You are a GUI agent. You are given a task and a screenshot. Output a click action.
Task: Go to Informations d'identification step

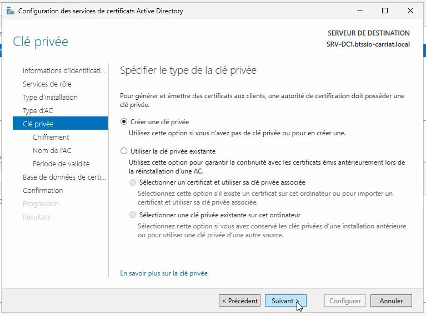[x=63, y=71]
